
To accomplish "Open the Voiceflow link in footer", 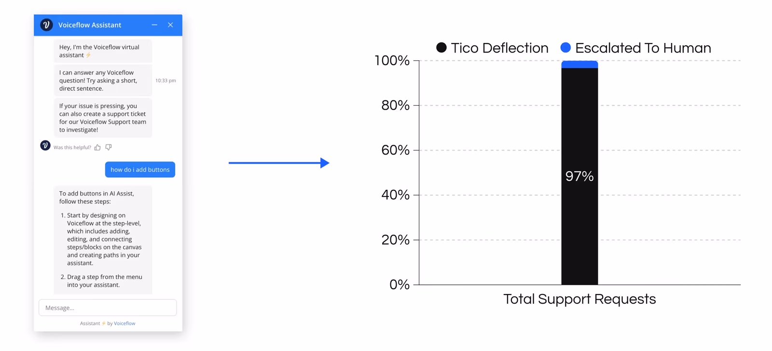I will coord(124,323).
